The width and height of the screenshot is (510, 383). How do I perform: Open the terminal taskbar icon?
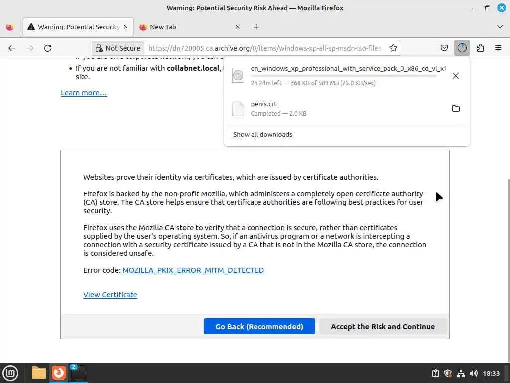point(78,373)
